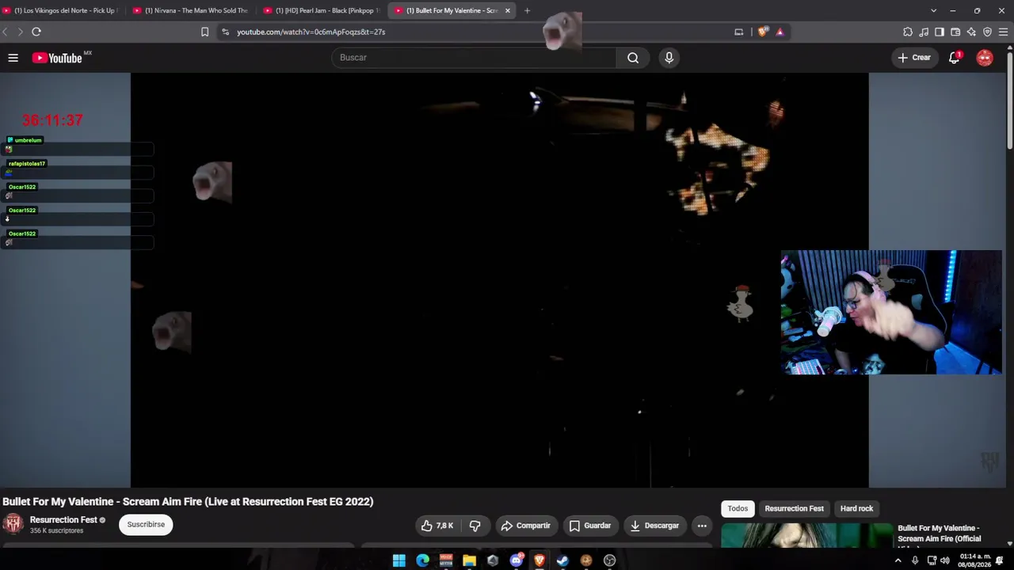Viewport: 1014px width, 570px height.
Task: Open the Resurrection Fest channel name
Action: tap(63, 520)
